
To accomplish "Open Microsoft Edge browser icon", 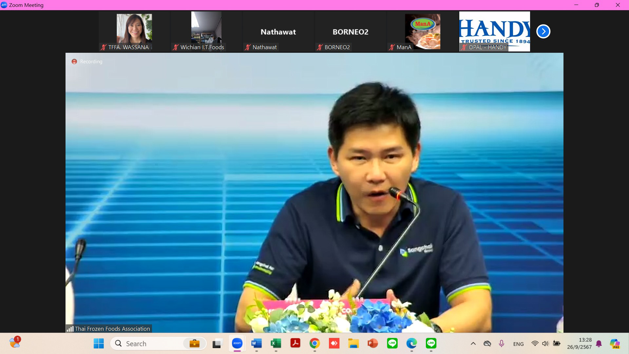I will tap(411, 344).
